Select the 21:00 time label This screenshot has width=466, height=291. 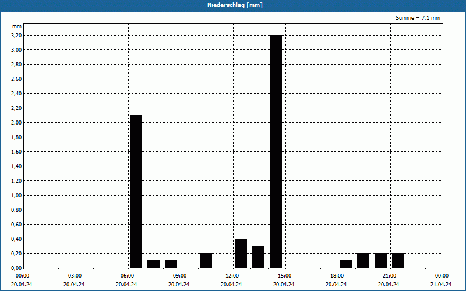tap(389, 276)
